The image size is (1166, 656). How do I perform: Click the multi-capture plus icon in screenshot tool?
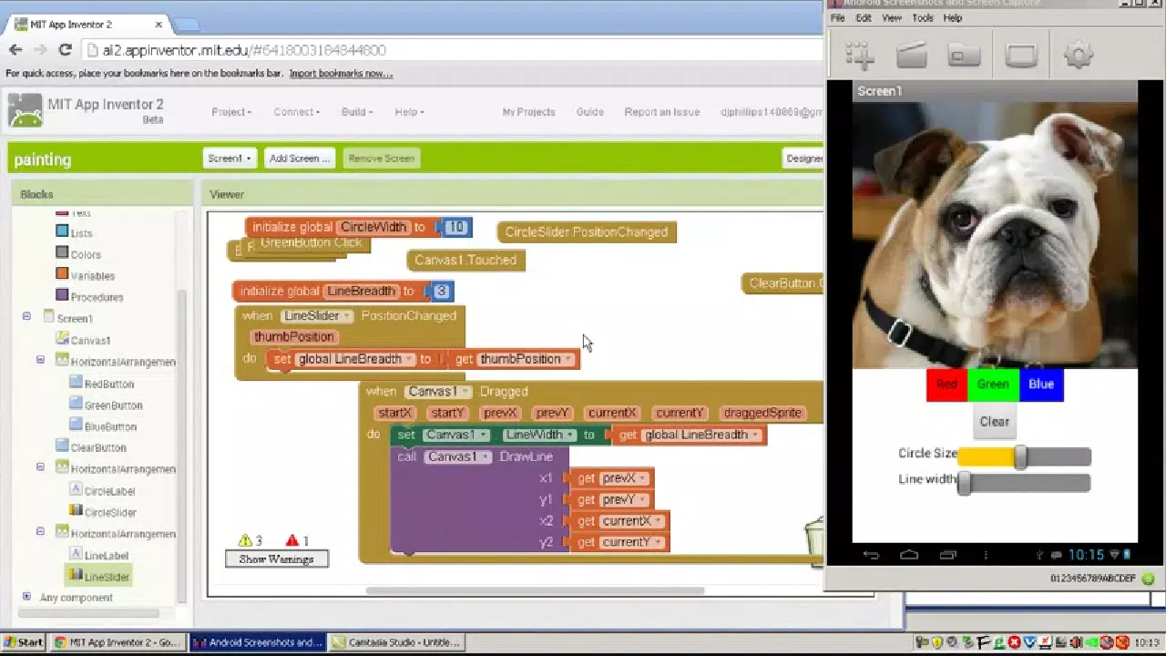859,56
